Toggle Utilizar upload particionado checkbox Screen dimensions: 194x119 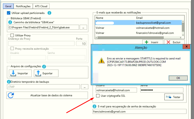9,13
